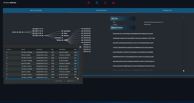Viewport: 194px width, 103px height.
Task: Switch to the 82.201.61.230 tab
Action: [x=101, y=11]
